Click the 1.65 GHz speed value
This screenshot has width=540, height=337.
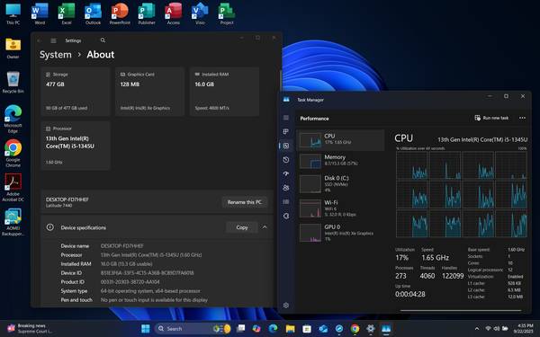[435, 258]
